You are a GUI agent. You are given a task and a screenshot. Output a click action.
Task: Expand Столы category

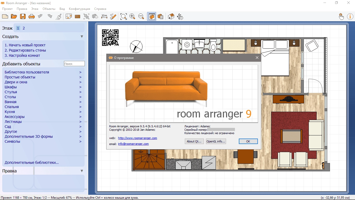coord(43,97)
